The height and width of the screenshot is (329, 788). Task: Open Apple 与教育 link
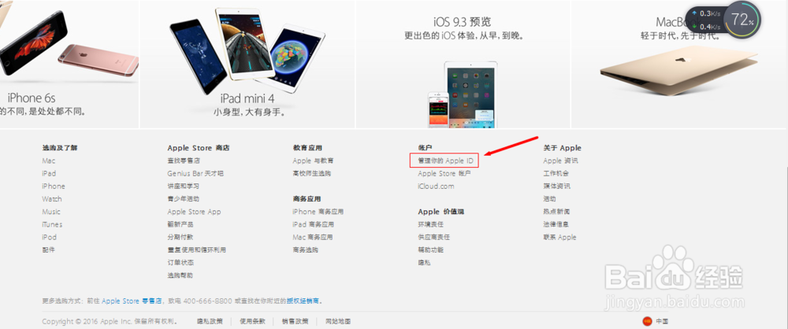point(313,161)
